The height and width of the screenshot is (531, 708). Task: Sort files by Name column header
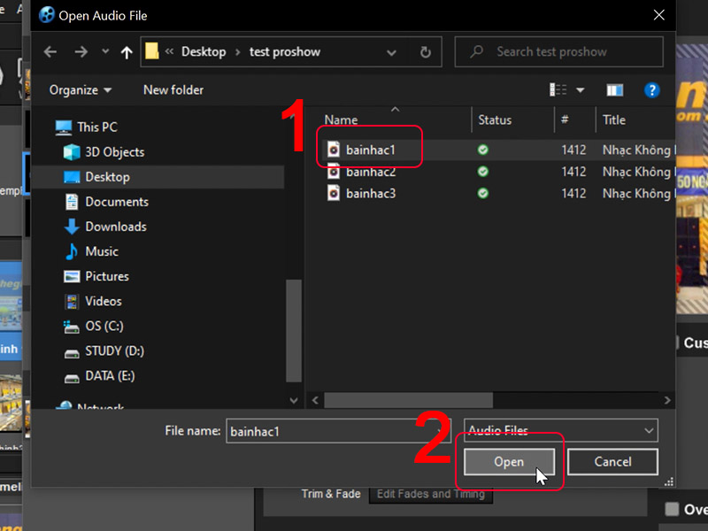[x=342, y=120]
